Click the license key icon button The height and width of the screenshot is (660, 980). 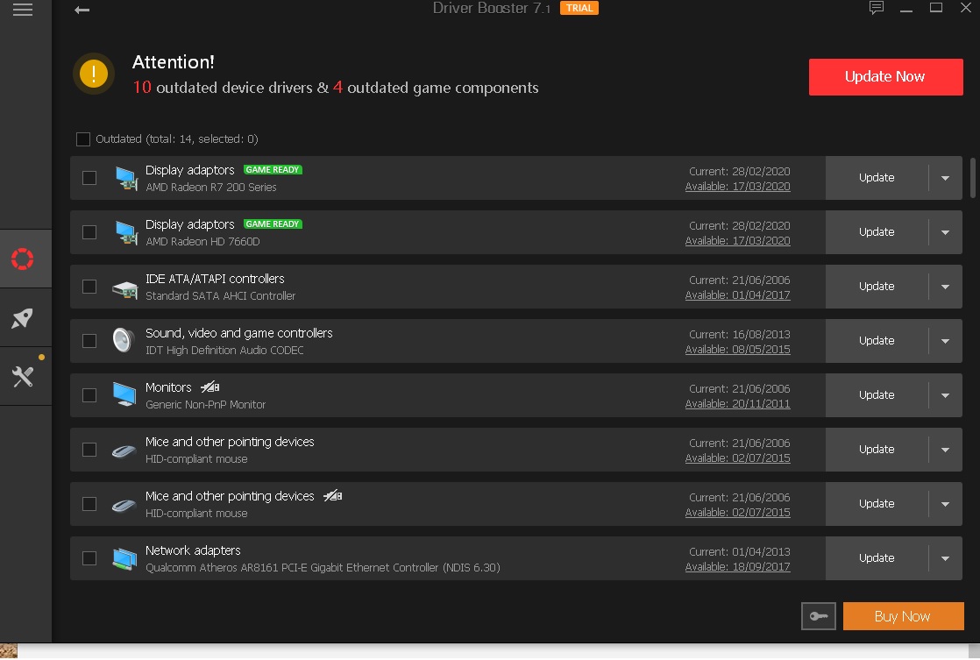coord(819,616)
